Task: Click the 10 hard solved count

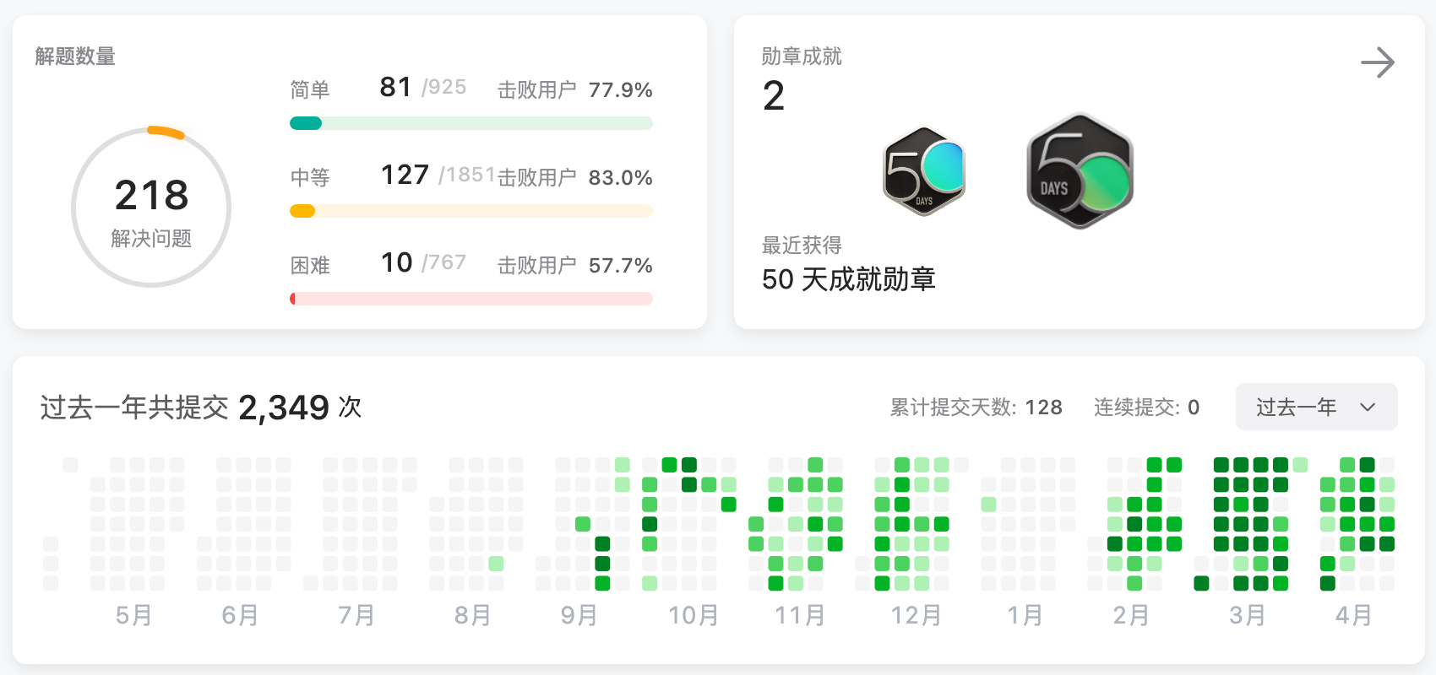Action: (x=396, y=262)
